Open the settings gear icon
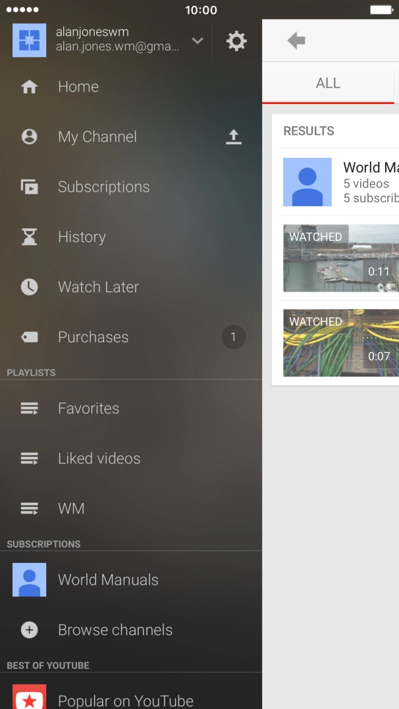The height and width of the screenshot is (709, 399). click(236, 41)
